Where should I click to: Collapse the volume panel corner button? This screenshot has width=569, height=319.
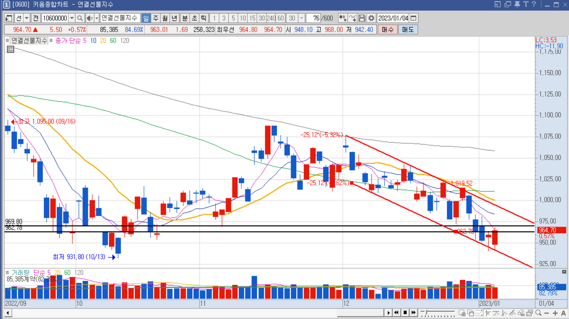[x=564, y=272]
